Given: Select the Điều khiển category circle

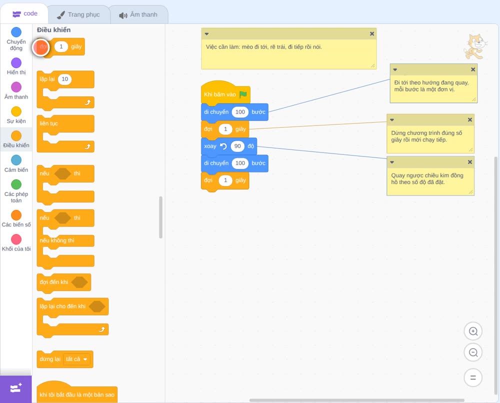Looking at the screenshot, I should (x=16, y=136).
